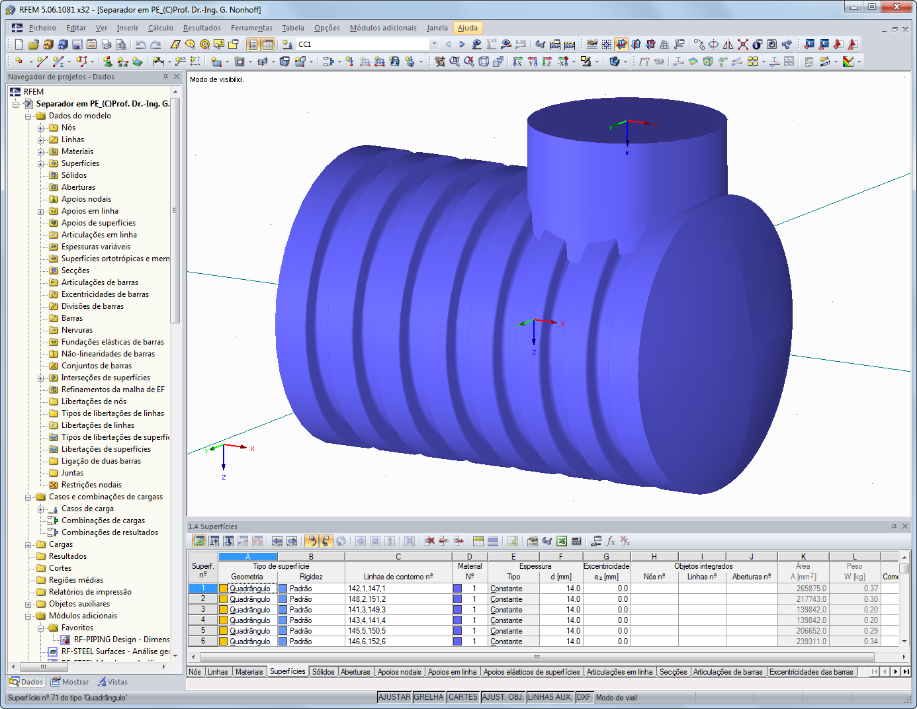Open the Ferramentas menu

(x=251, y=28)
